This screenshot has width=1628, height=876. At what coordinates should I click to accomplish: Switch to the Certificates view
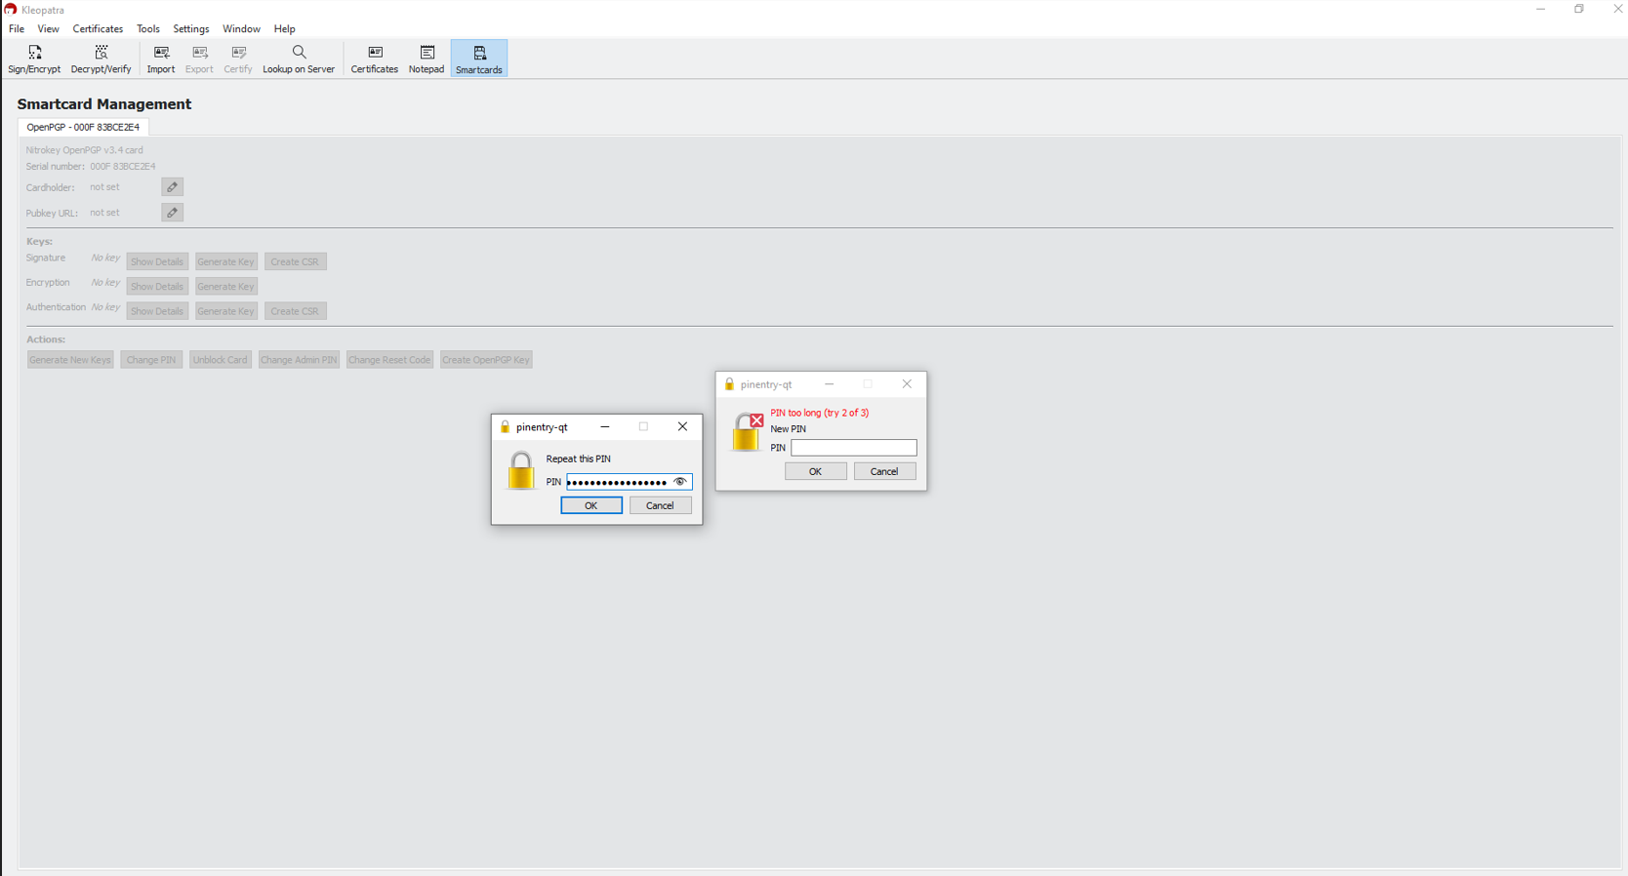[x=374, y=59]
